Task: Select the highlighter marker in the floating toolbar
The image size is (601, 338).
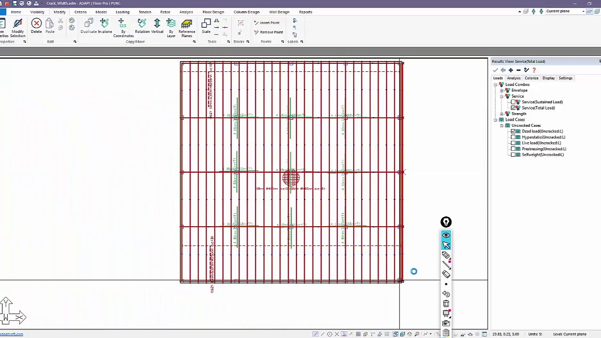Action: 446,255
